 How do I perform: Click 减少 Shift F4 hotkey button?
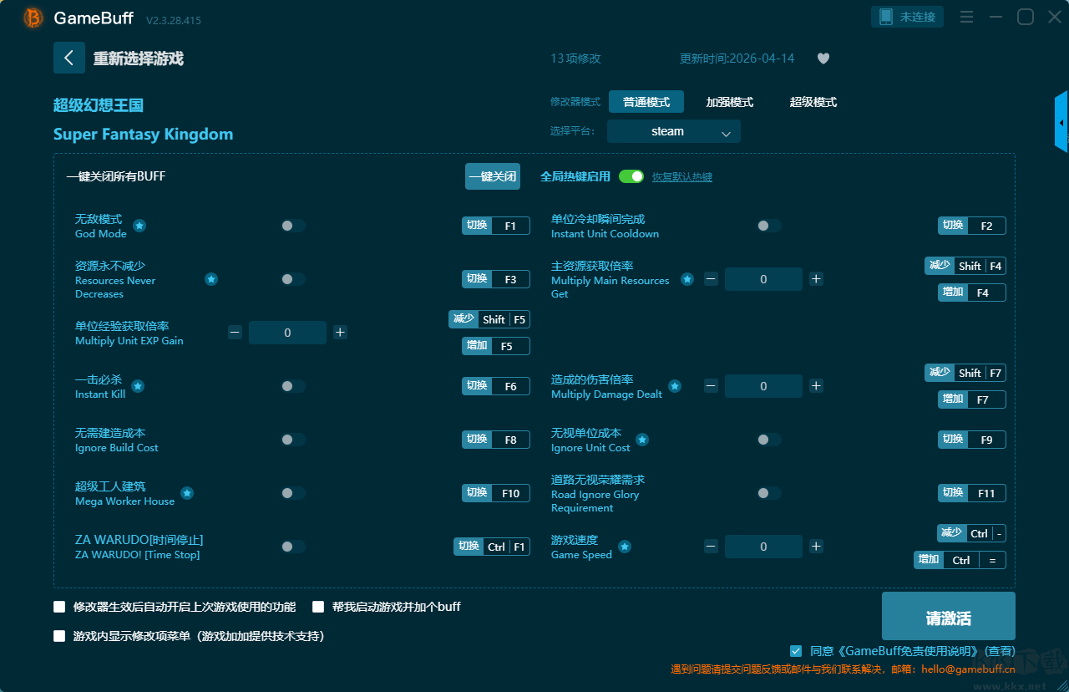[965, 266]
